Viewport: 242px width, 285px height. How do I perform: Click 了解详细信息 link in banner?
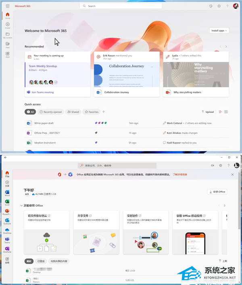point(180,175)
